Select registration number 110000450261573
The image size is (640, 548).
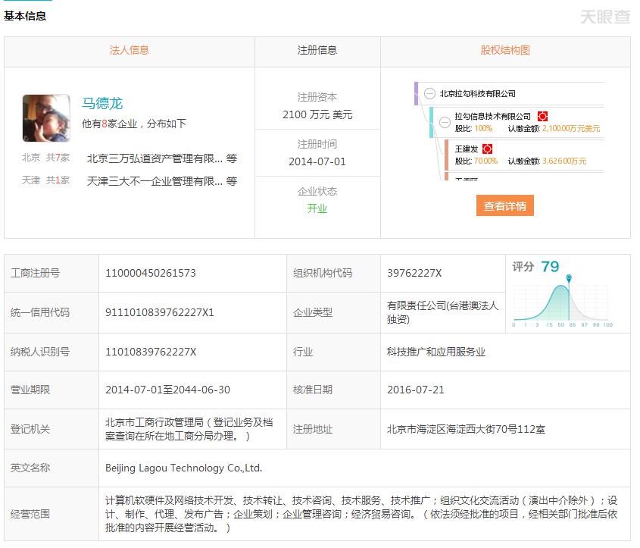coord(151,273)
